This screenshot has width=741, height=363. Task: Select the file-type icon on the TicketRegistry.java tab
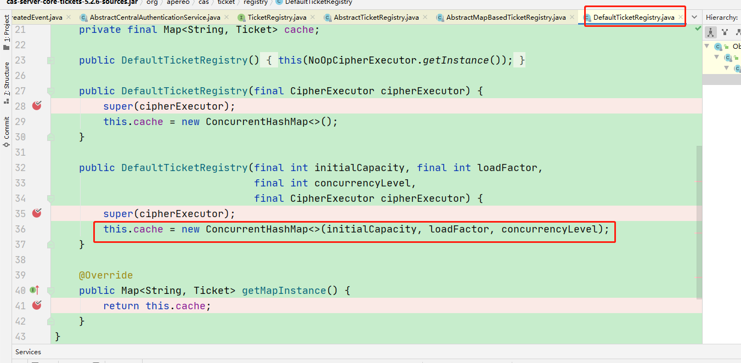tap(242, 18)
